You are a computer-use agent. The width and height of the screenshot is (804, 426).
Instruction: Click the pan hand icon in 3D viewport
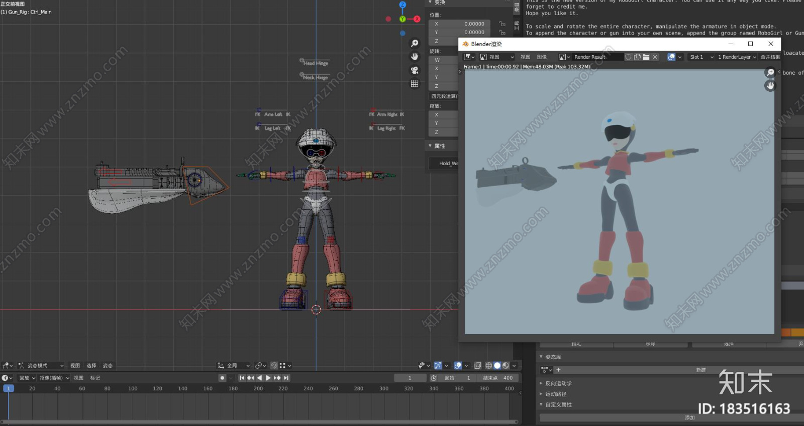click(415, 56)
